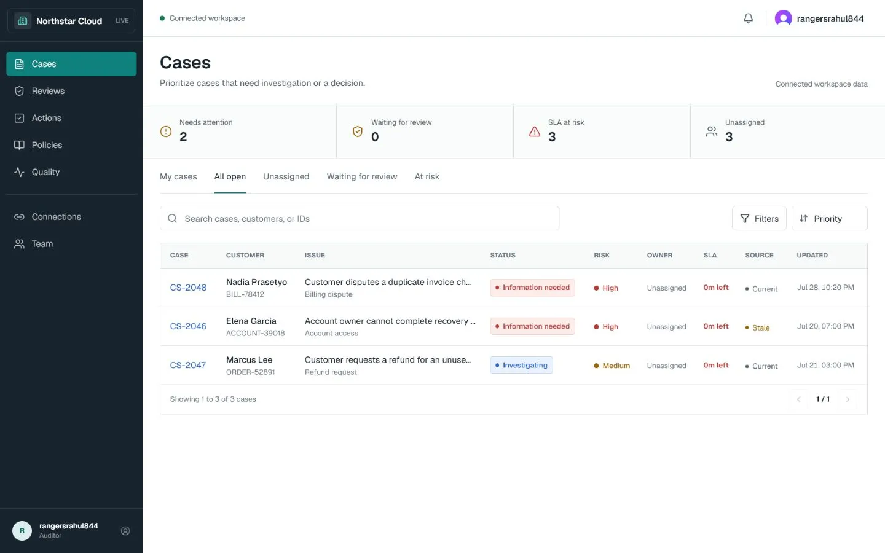Switch to the My cases tab

pyautogui.click(x=178, y=176)
